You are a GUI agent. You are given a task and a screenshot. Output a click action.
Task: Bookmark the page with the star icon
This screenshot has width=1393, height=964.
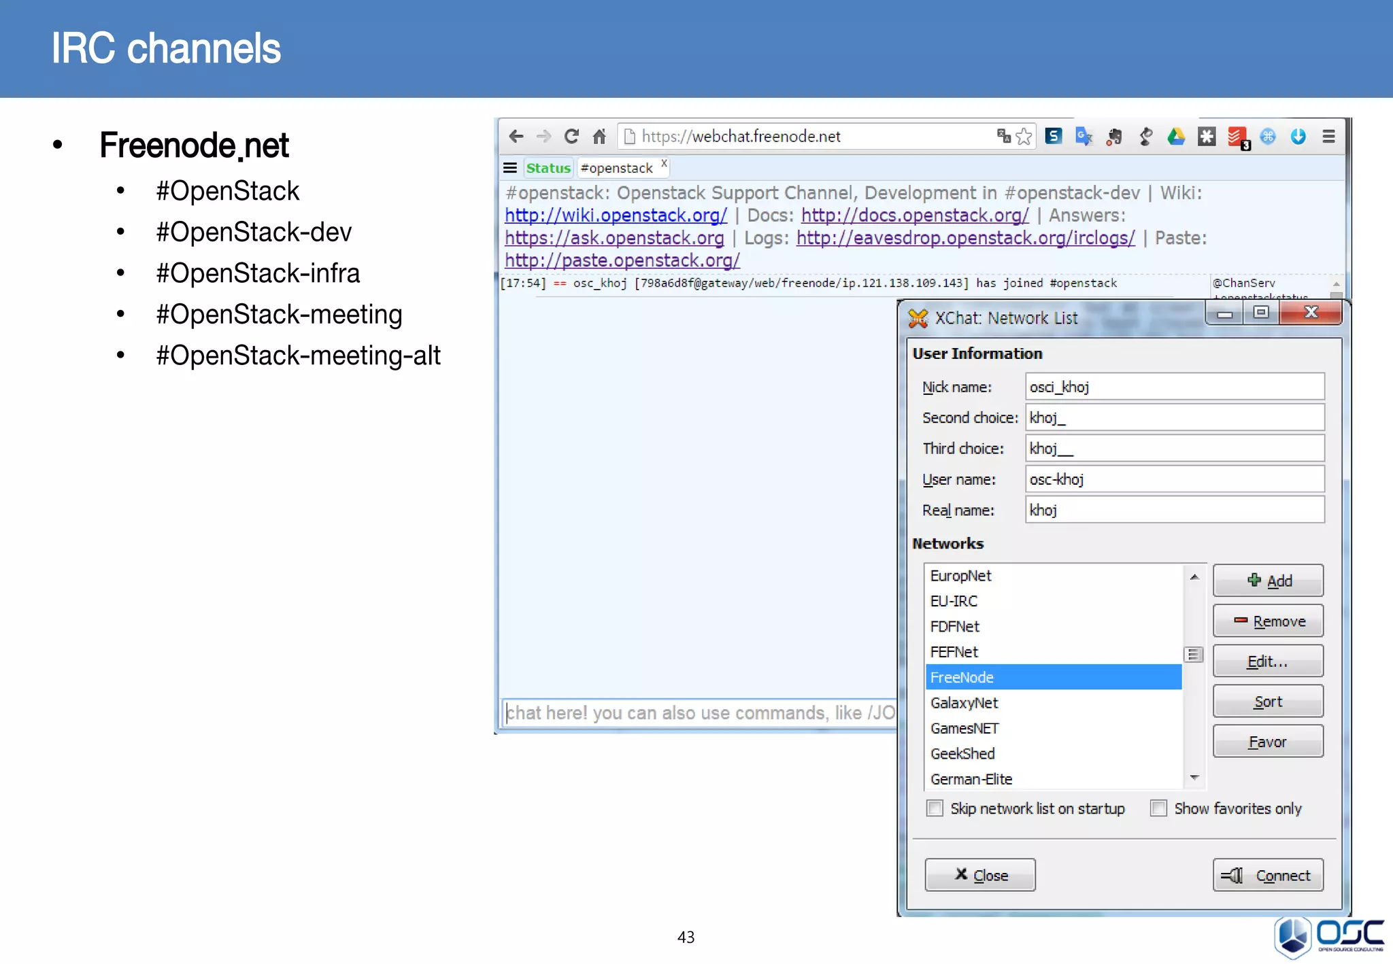point(1024,137)
